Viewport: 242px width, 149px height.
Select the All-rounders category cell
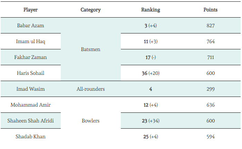point(90,89)
